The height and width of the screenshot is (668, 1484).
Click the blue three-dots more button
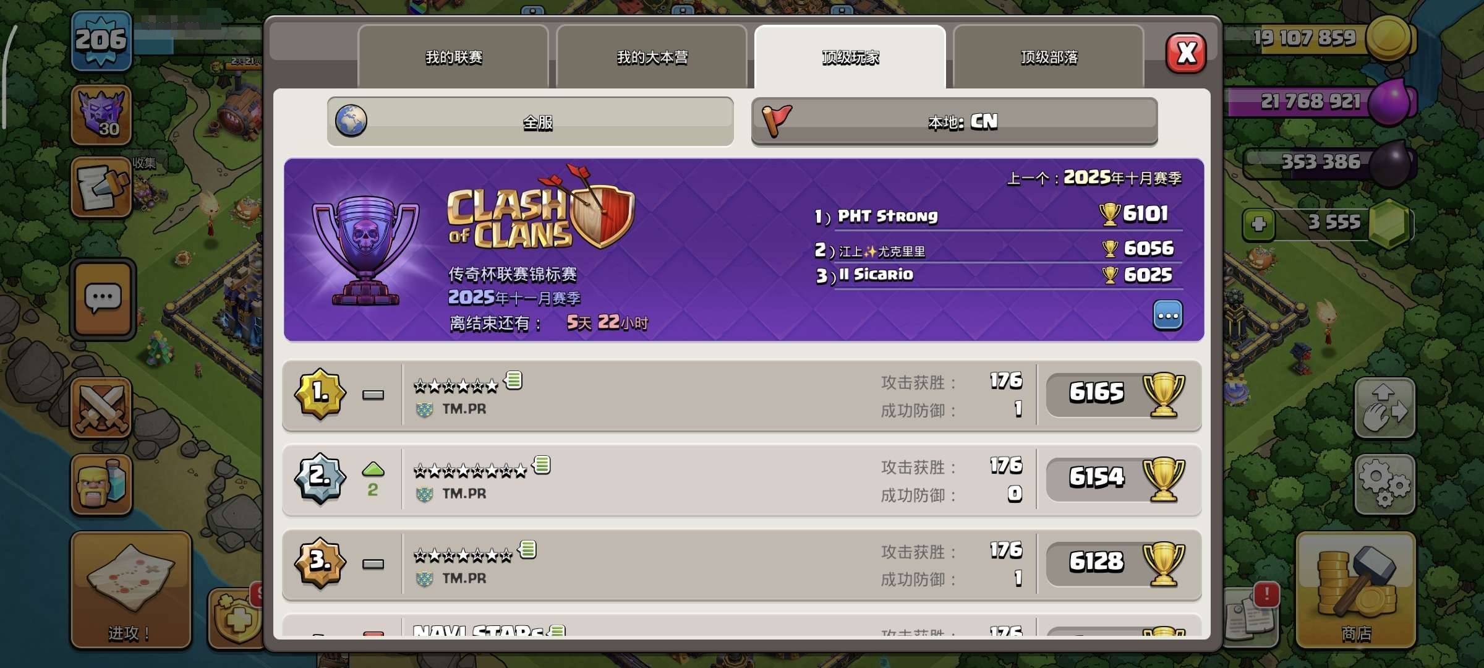click(x=1168, y=315)
